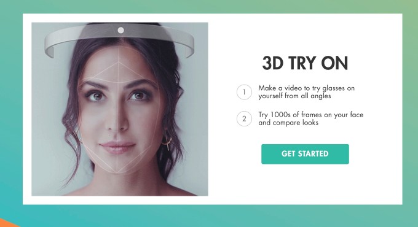The image size is (418, 227).
Task: Click empty white area below GET STARTED
Action: [305, 183]
